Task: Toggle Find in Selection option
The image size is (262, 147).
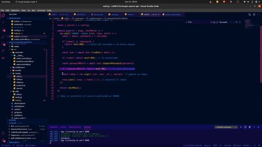Action: [237, 22]
